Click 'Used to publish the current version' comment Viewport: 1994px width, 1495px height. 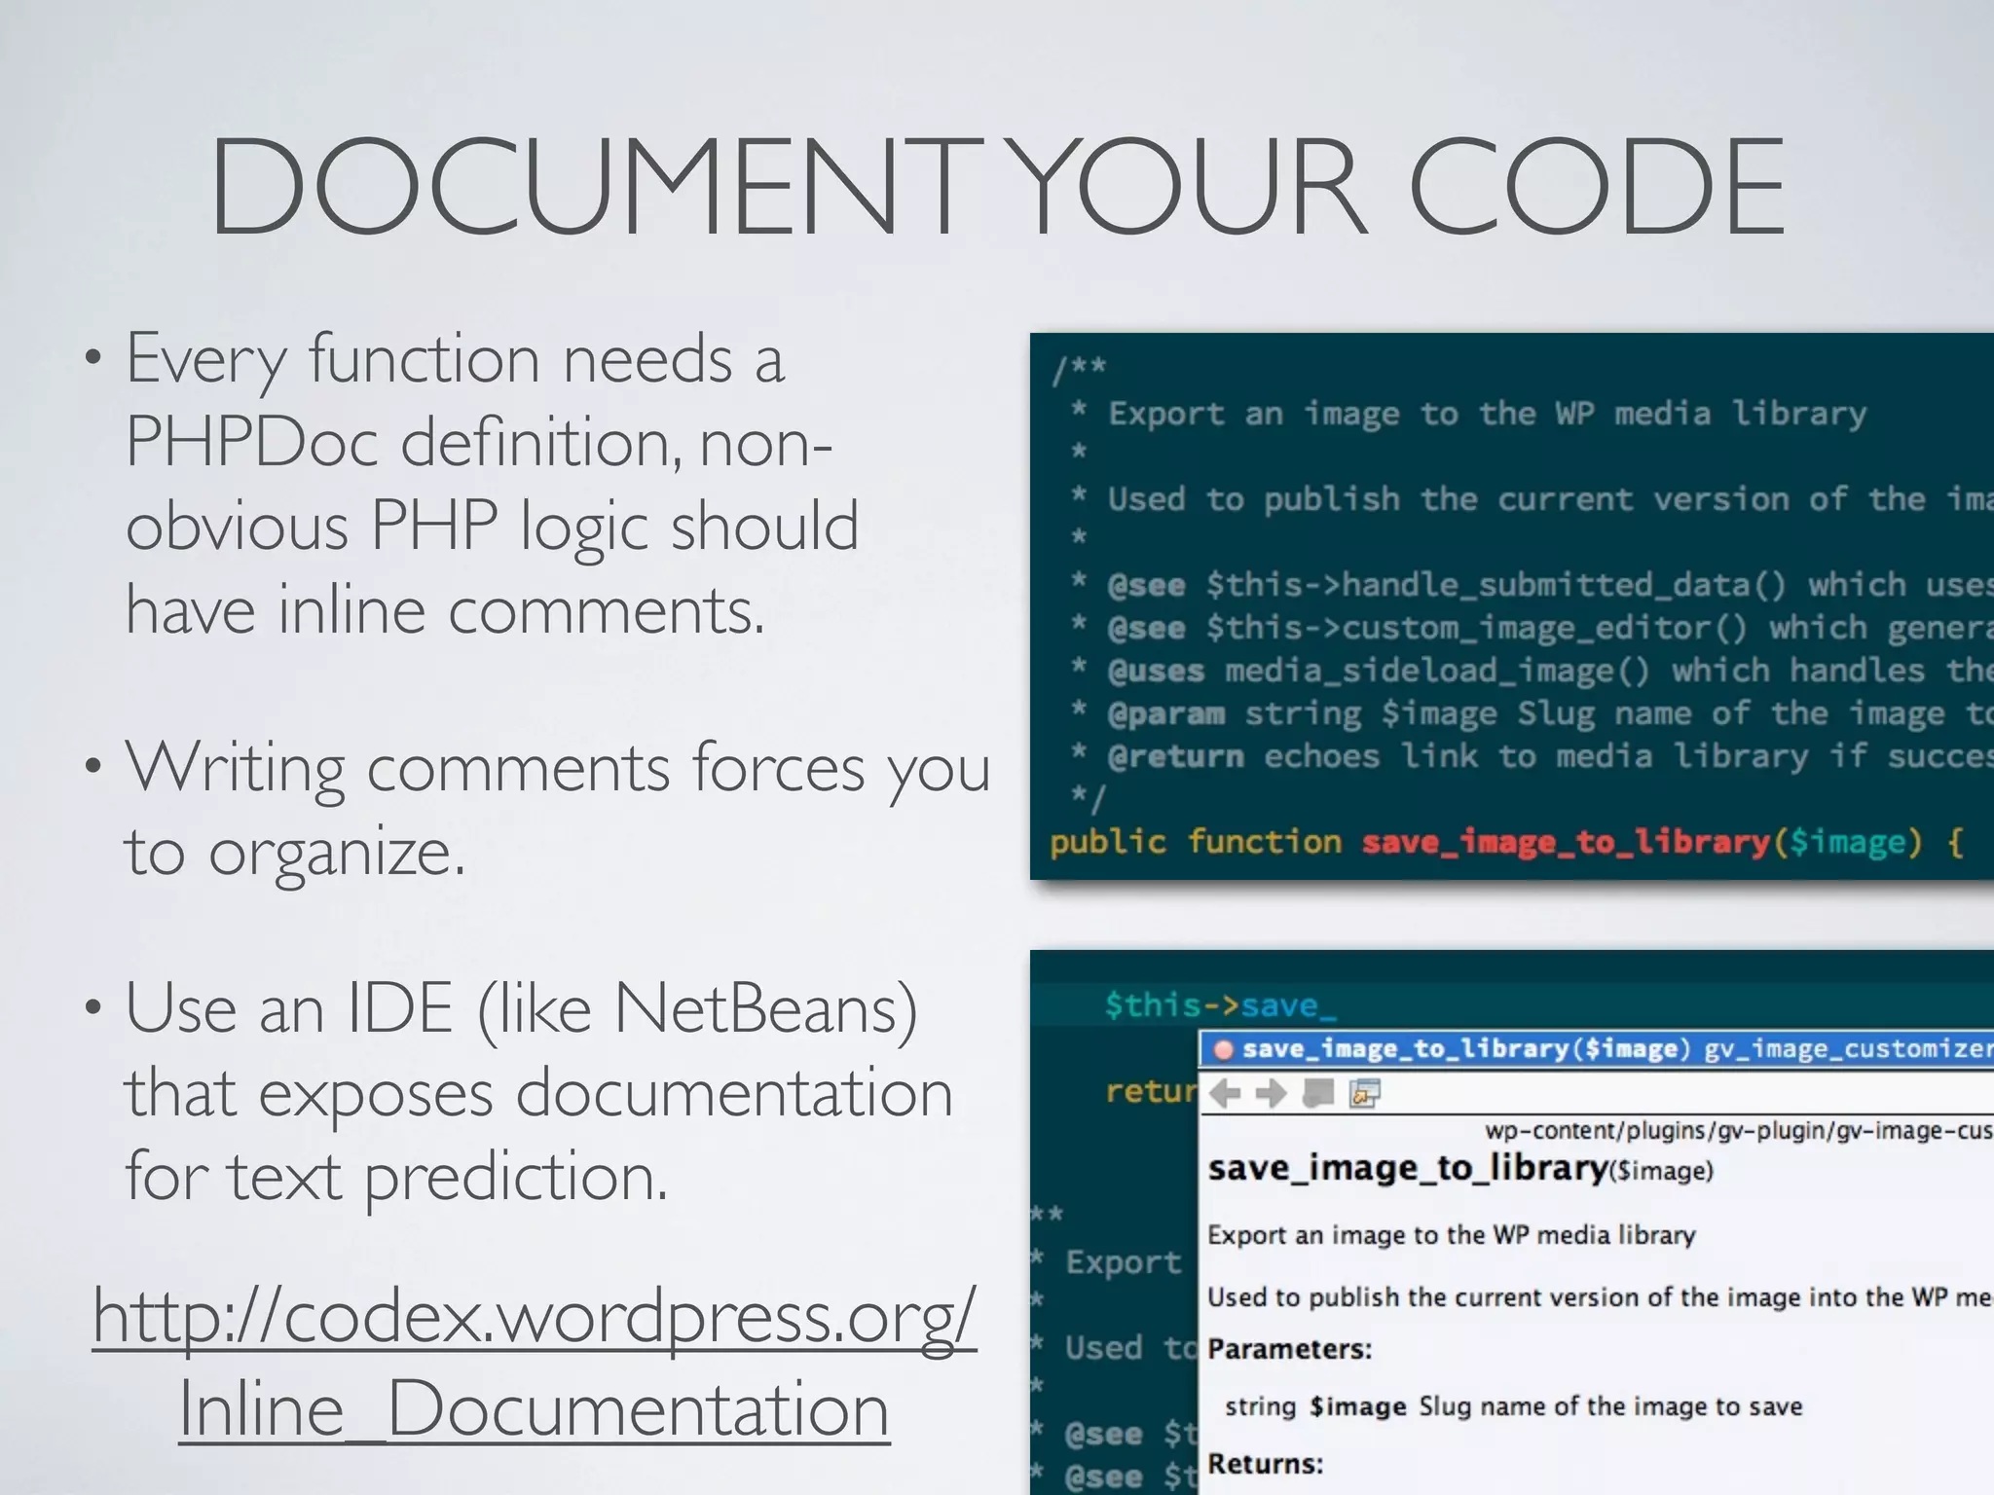[x=1532, y=499]
